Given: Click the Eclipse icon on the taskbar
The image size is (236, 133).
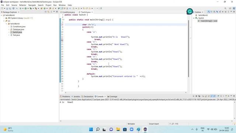Looking at the screenshot, I should (145, 129).
